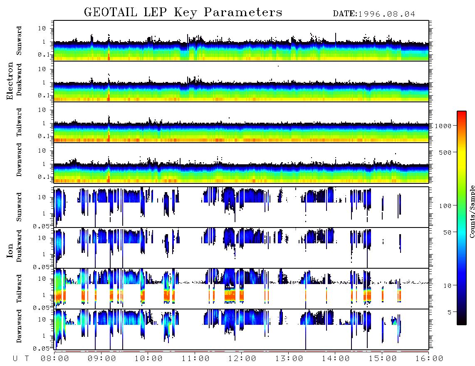The width and height of the screenshot is (475, 366).
Task: Click the vertical Electron group label
Action: tap(10, 81)
